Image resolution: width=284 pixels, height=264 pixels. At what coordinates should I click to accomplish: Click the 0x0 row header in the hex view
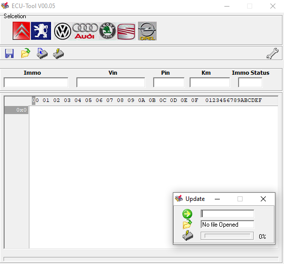click(x=16, y=110)
